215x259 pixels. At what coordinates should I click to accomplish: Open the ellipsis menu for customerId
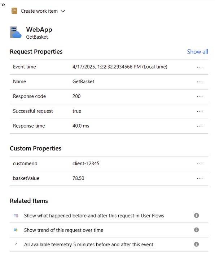(200, 164)
